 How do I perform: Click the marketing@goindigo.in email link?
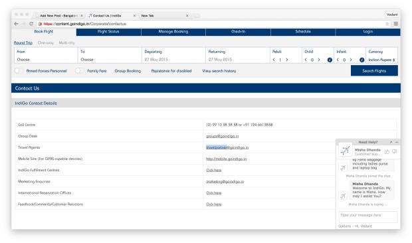pos(225,181)
